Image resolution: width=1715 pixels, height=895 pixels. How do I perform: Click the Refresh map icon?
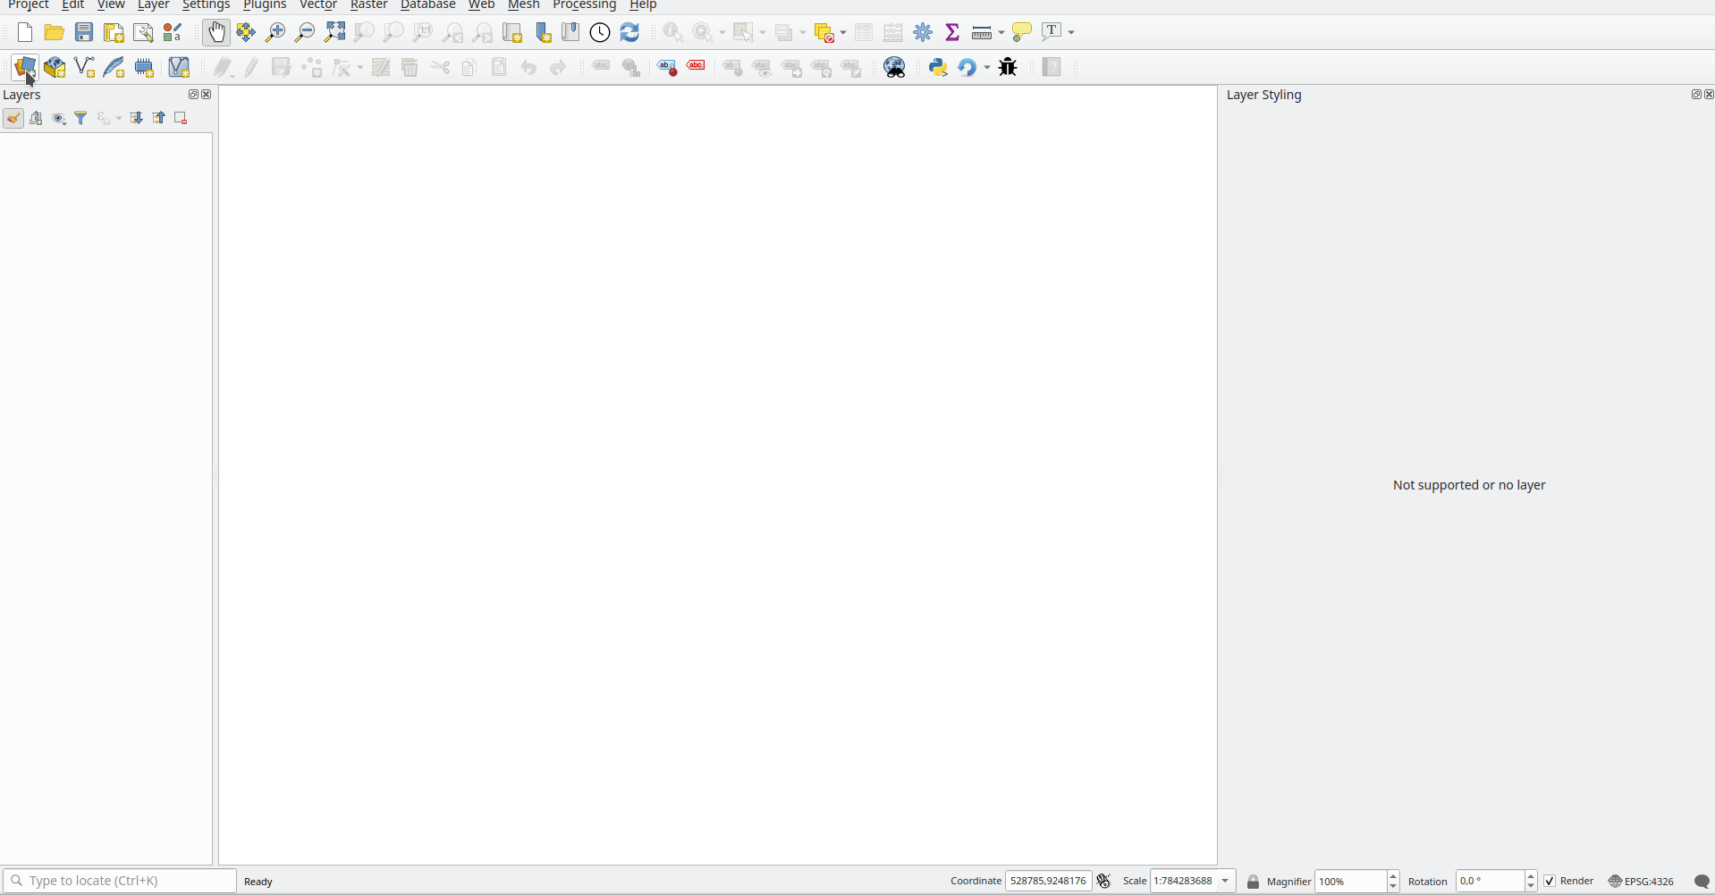point(629,32)
